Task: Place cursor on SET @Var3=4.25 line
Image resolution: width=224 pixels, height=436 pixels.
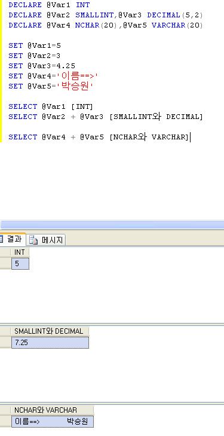Action: pyautogui.click(x=42, y=66)
